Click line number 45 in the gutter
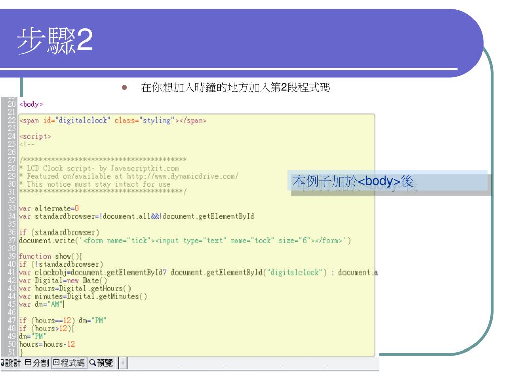 click(x=12, y=304)
